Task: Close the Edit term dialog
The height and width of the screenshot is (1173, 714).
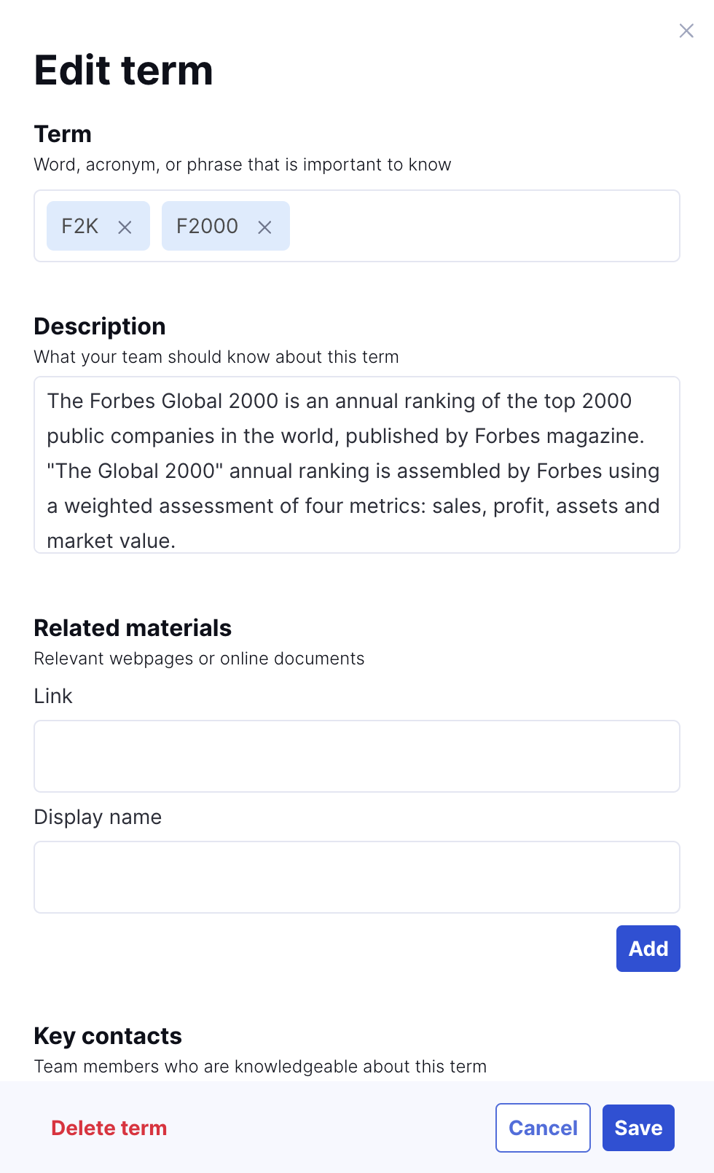Action: point(686,31)
